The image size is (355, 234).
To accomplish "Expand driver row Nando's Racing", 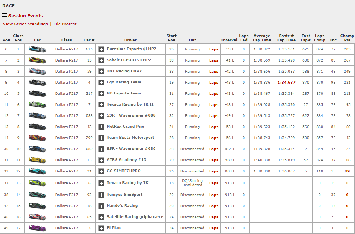I will 101,206.
